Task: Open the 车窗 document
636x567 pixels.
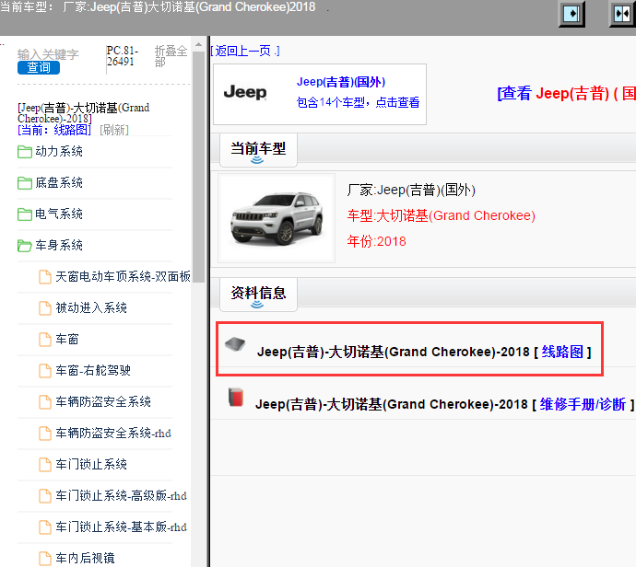Action: click(x=67, y=339)
